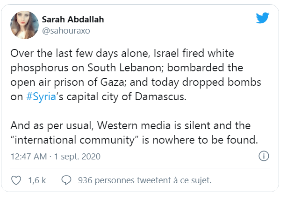This screenshot has height=200, width=287.
Task: Click the Twitter bird logo
Action: 263,19
